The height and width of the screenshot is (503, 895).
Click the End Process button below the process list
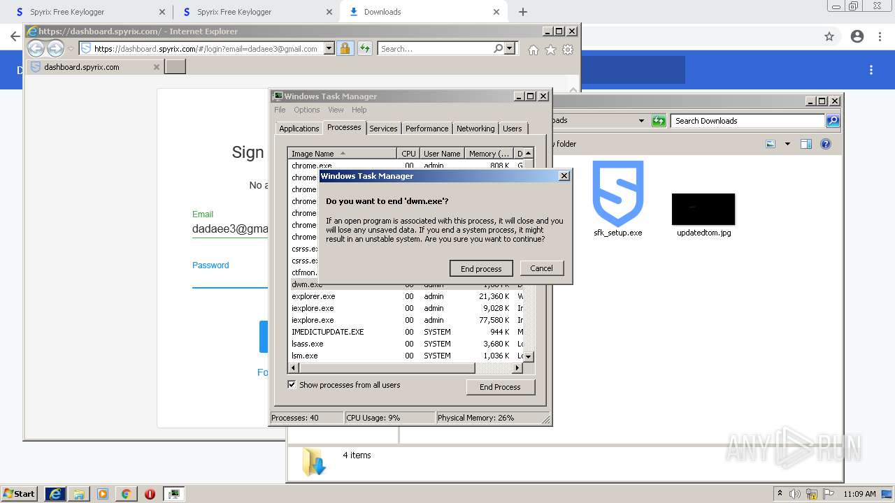[500, 387]
